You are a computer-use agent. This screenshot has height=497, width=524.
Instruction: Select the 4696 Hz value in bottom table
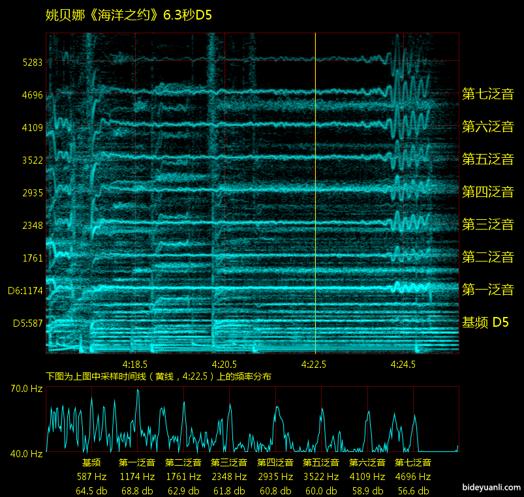(x=412, y=477)
